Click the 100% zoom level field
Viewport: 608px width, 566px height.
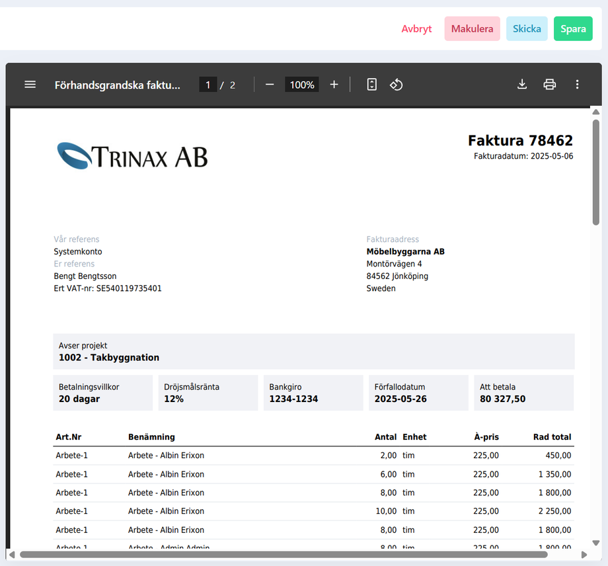pyautogui.click(x=302, y=85)
